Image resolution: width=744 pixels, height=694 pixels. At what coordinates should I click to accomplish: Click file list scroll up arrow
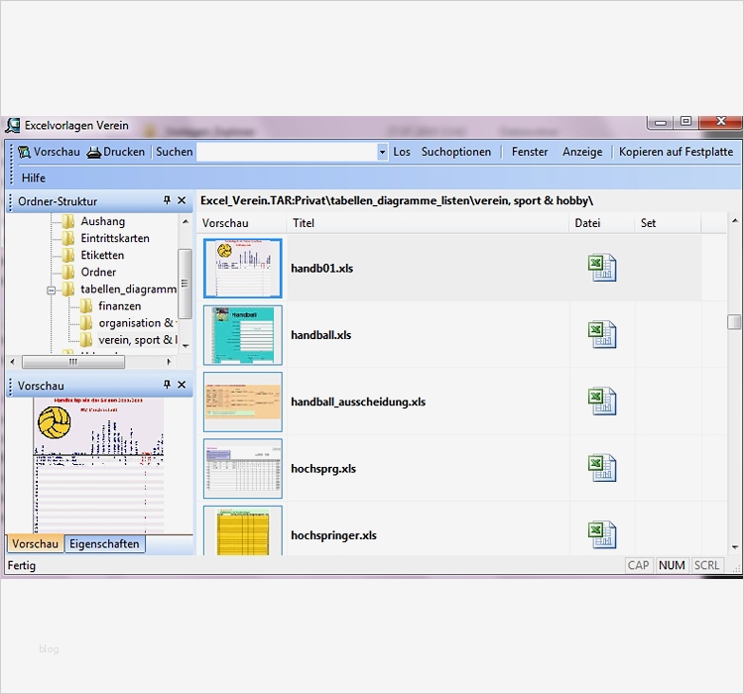click(x=734, y=220)
